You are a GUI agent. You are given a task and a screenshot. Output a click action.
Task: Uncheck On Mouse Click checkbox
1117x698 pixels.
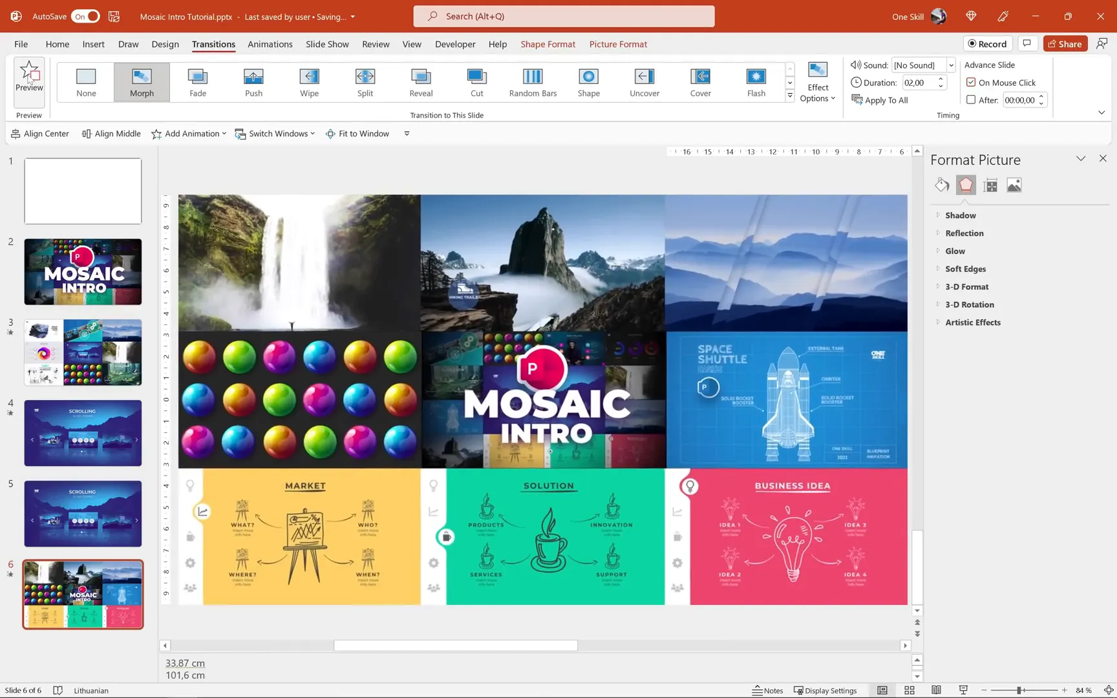click(x=971, y=82)
